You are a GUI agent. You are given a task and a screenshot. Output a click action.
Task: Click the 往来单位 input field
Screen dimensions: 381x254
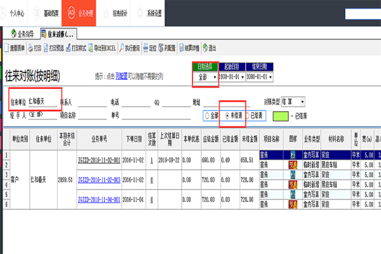tap(44, 101)
